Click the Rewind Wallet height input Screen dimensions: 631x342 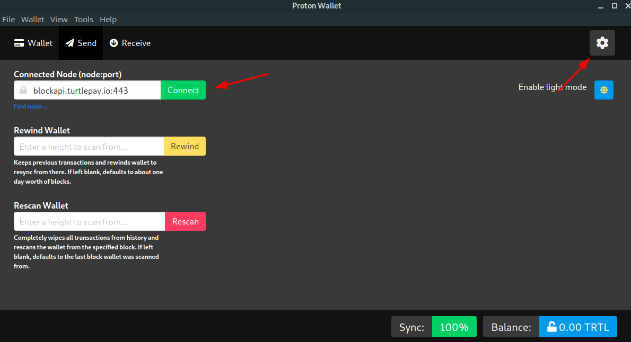pyautogui.click(x=89, y=146)
